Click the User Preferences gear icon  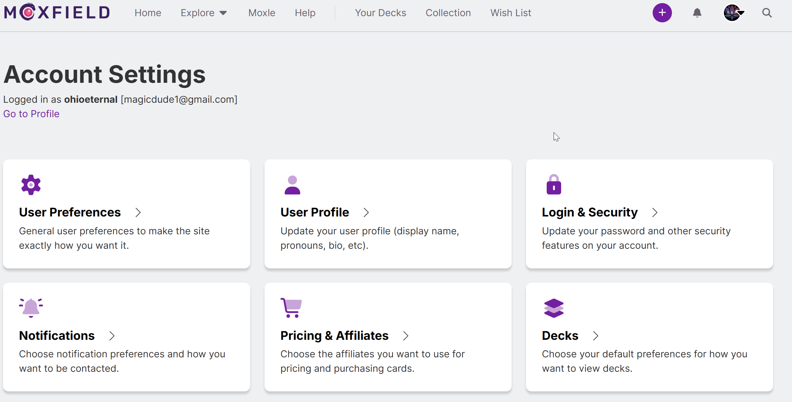click(x=31, y=185)
